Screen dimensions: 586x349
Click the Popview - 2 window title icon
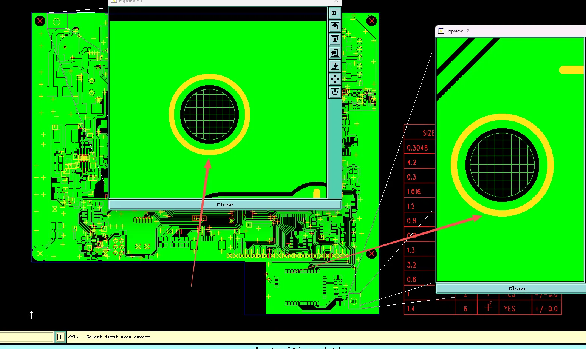click(441, 31)
